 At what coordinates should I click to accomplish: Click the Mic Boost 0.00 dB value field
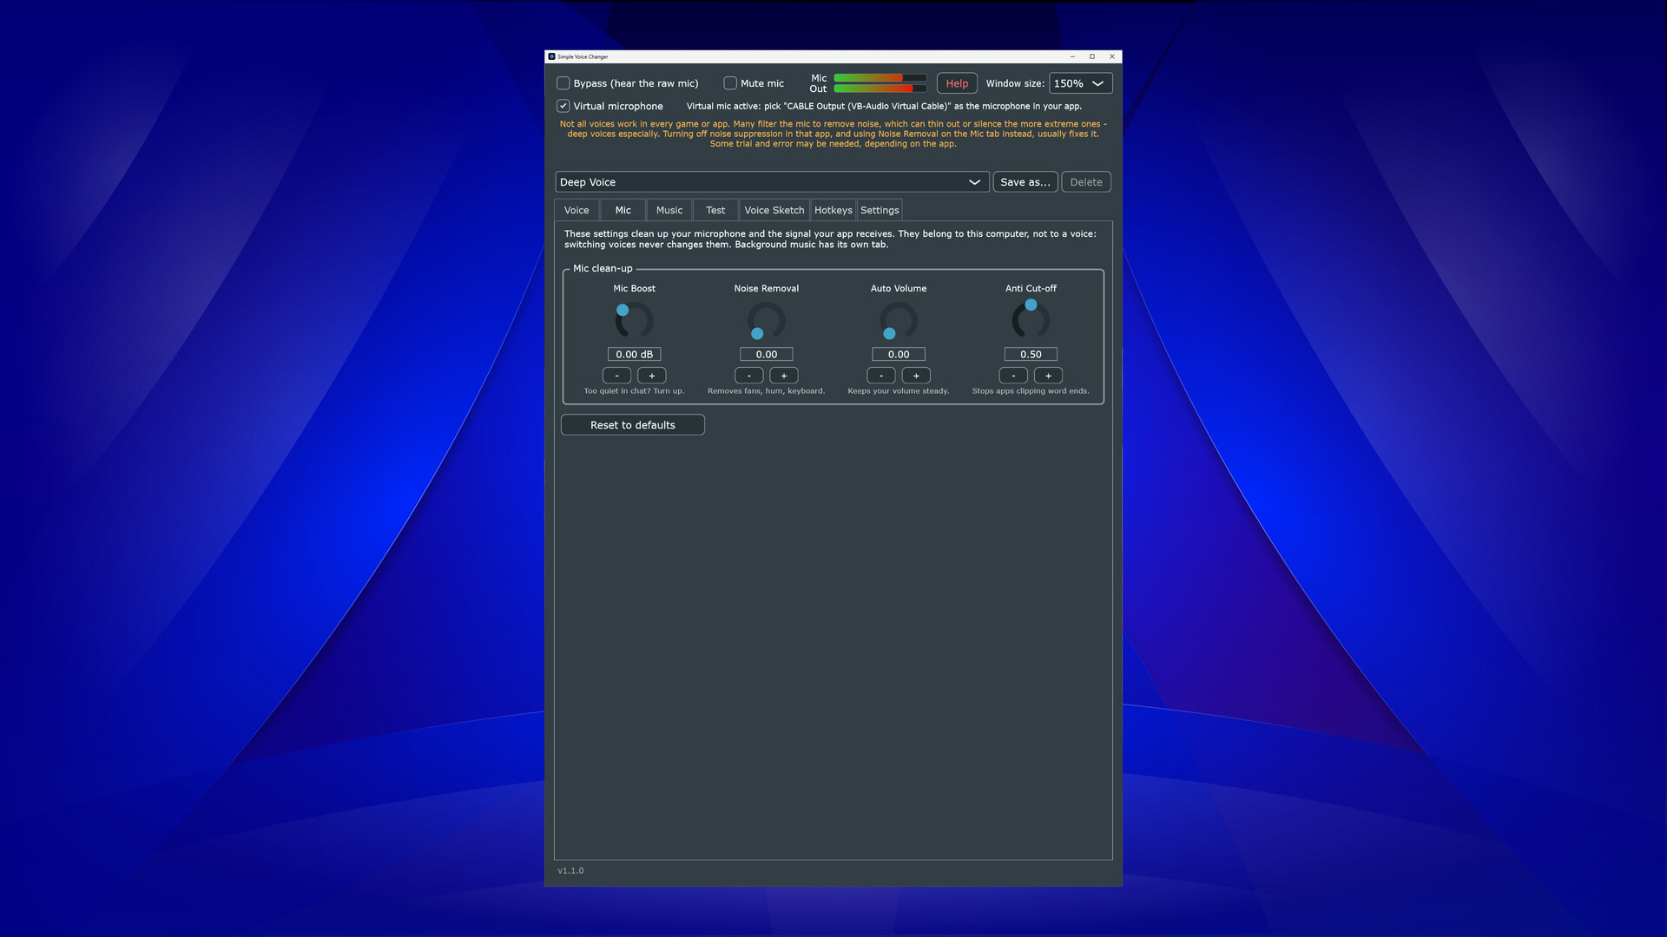tap(635, 354)
